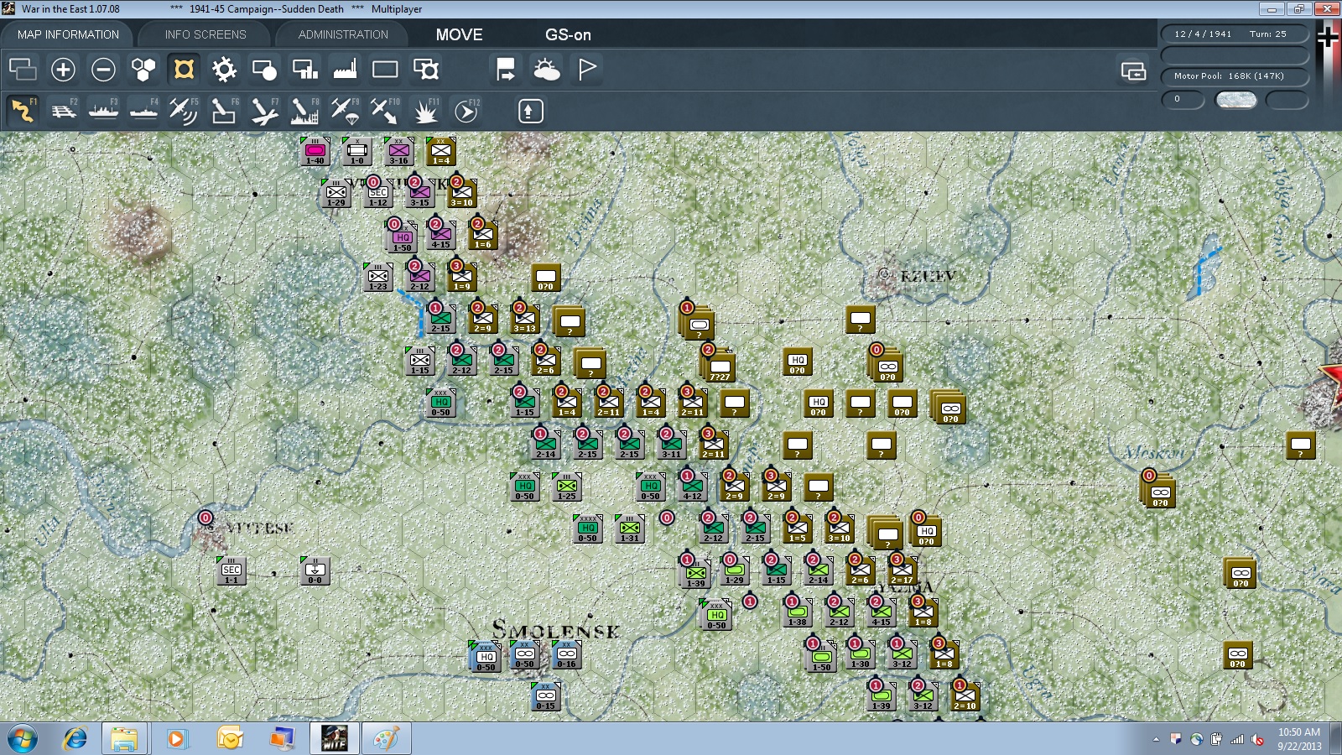The width and height of the screenshot is (1342, 755).
Task: Choose the F9 air transport mode
Action: pyautogui.click(x=345, y=111)
